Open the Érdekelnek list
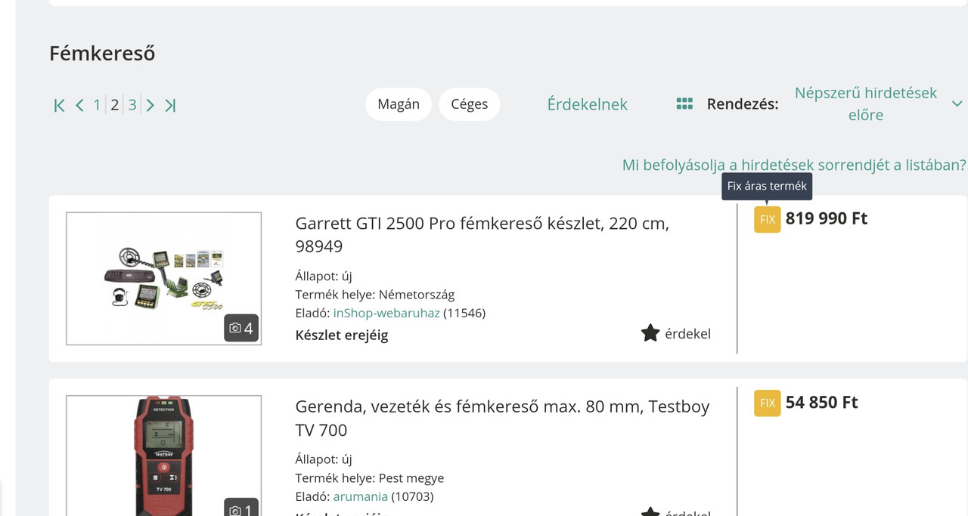Screen dimensions: 968x516 [588, 104]
